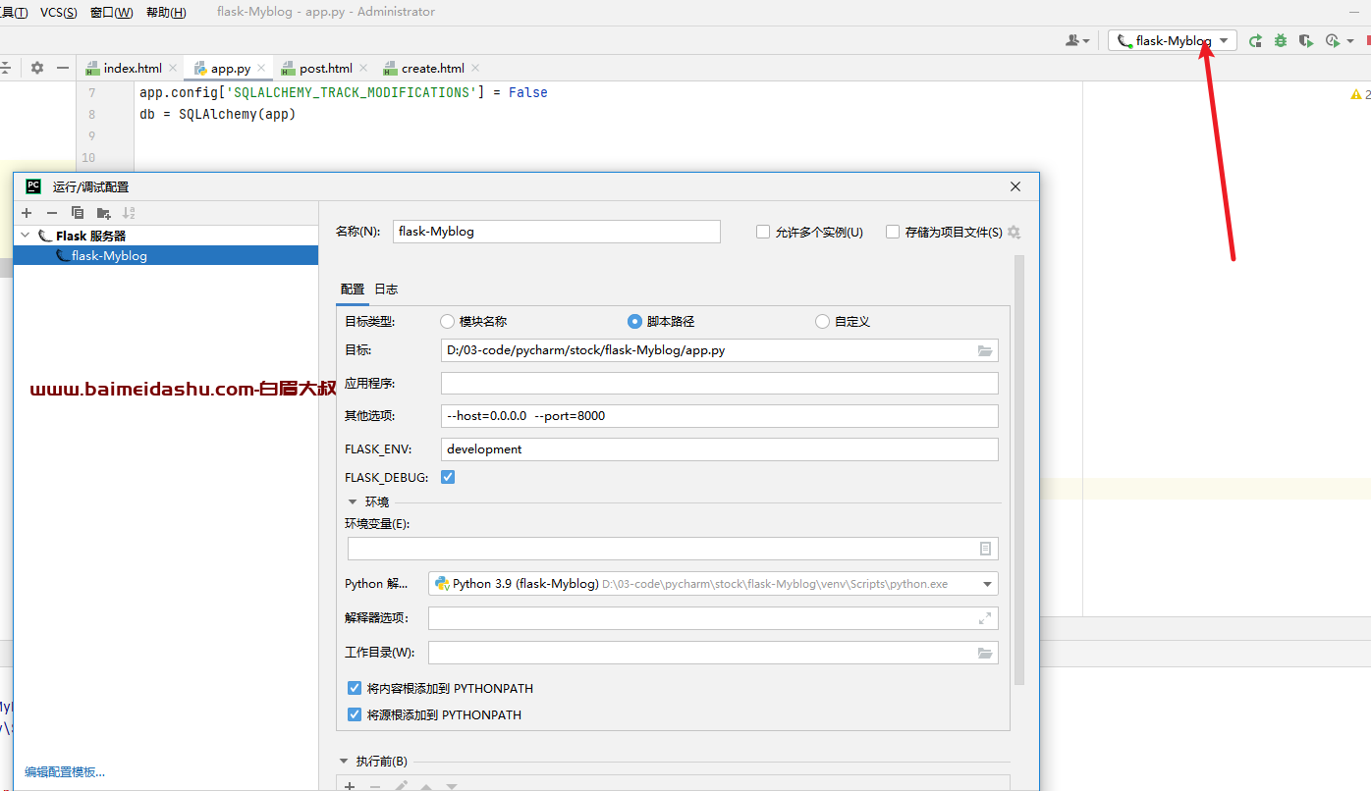
Task: Select module name target type
Action: pyautogui.click(x=448, y=322)
